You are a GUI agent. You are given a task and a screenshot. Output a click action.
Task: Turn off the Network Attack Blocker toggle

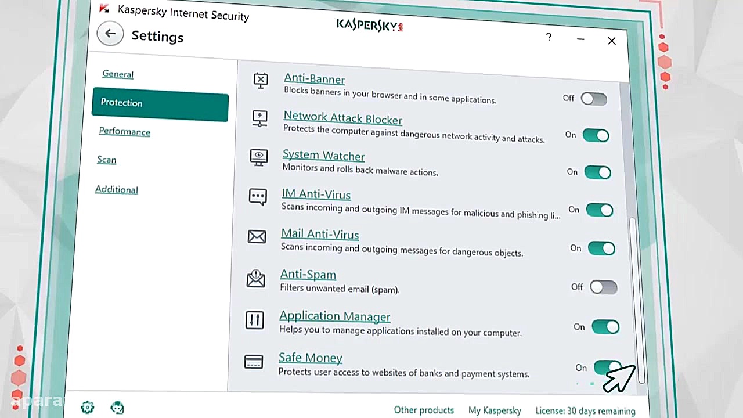(596, 135)
